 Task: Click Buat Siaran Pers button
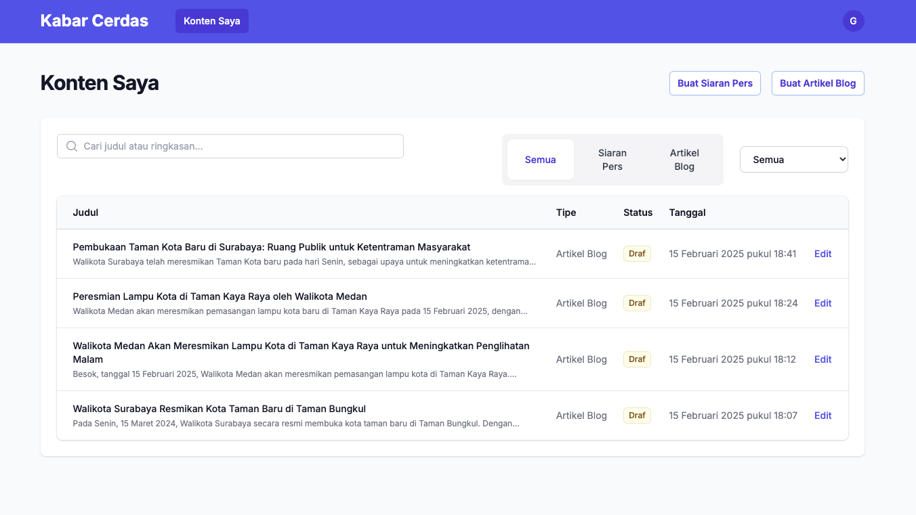tap(715, 83)
